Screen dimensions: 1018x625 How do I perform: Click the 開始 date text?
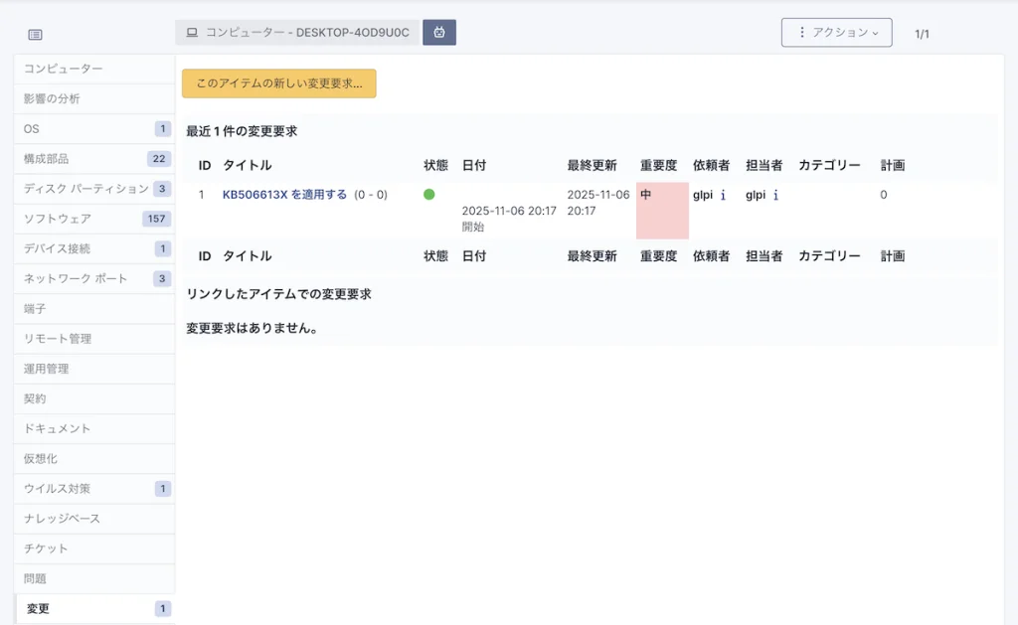tap(472, 227)
